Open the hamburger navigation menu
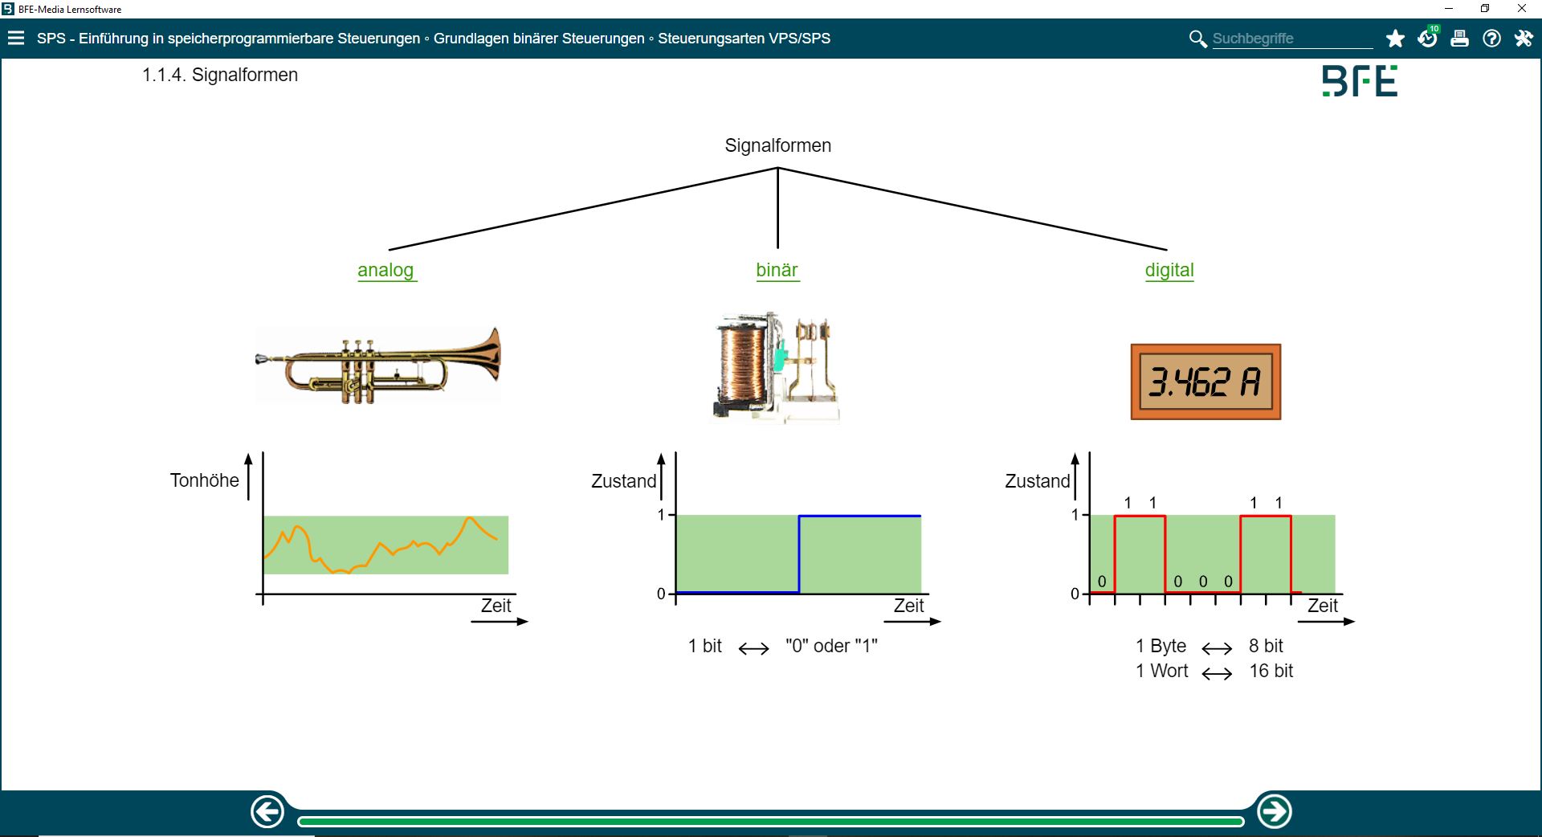 pyautogui.click(x=16, y=39)
